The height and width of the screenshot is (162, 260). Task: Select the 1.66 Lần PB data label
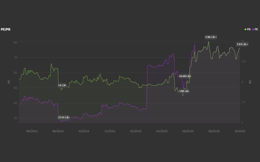click(x=184, y=91)
